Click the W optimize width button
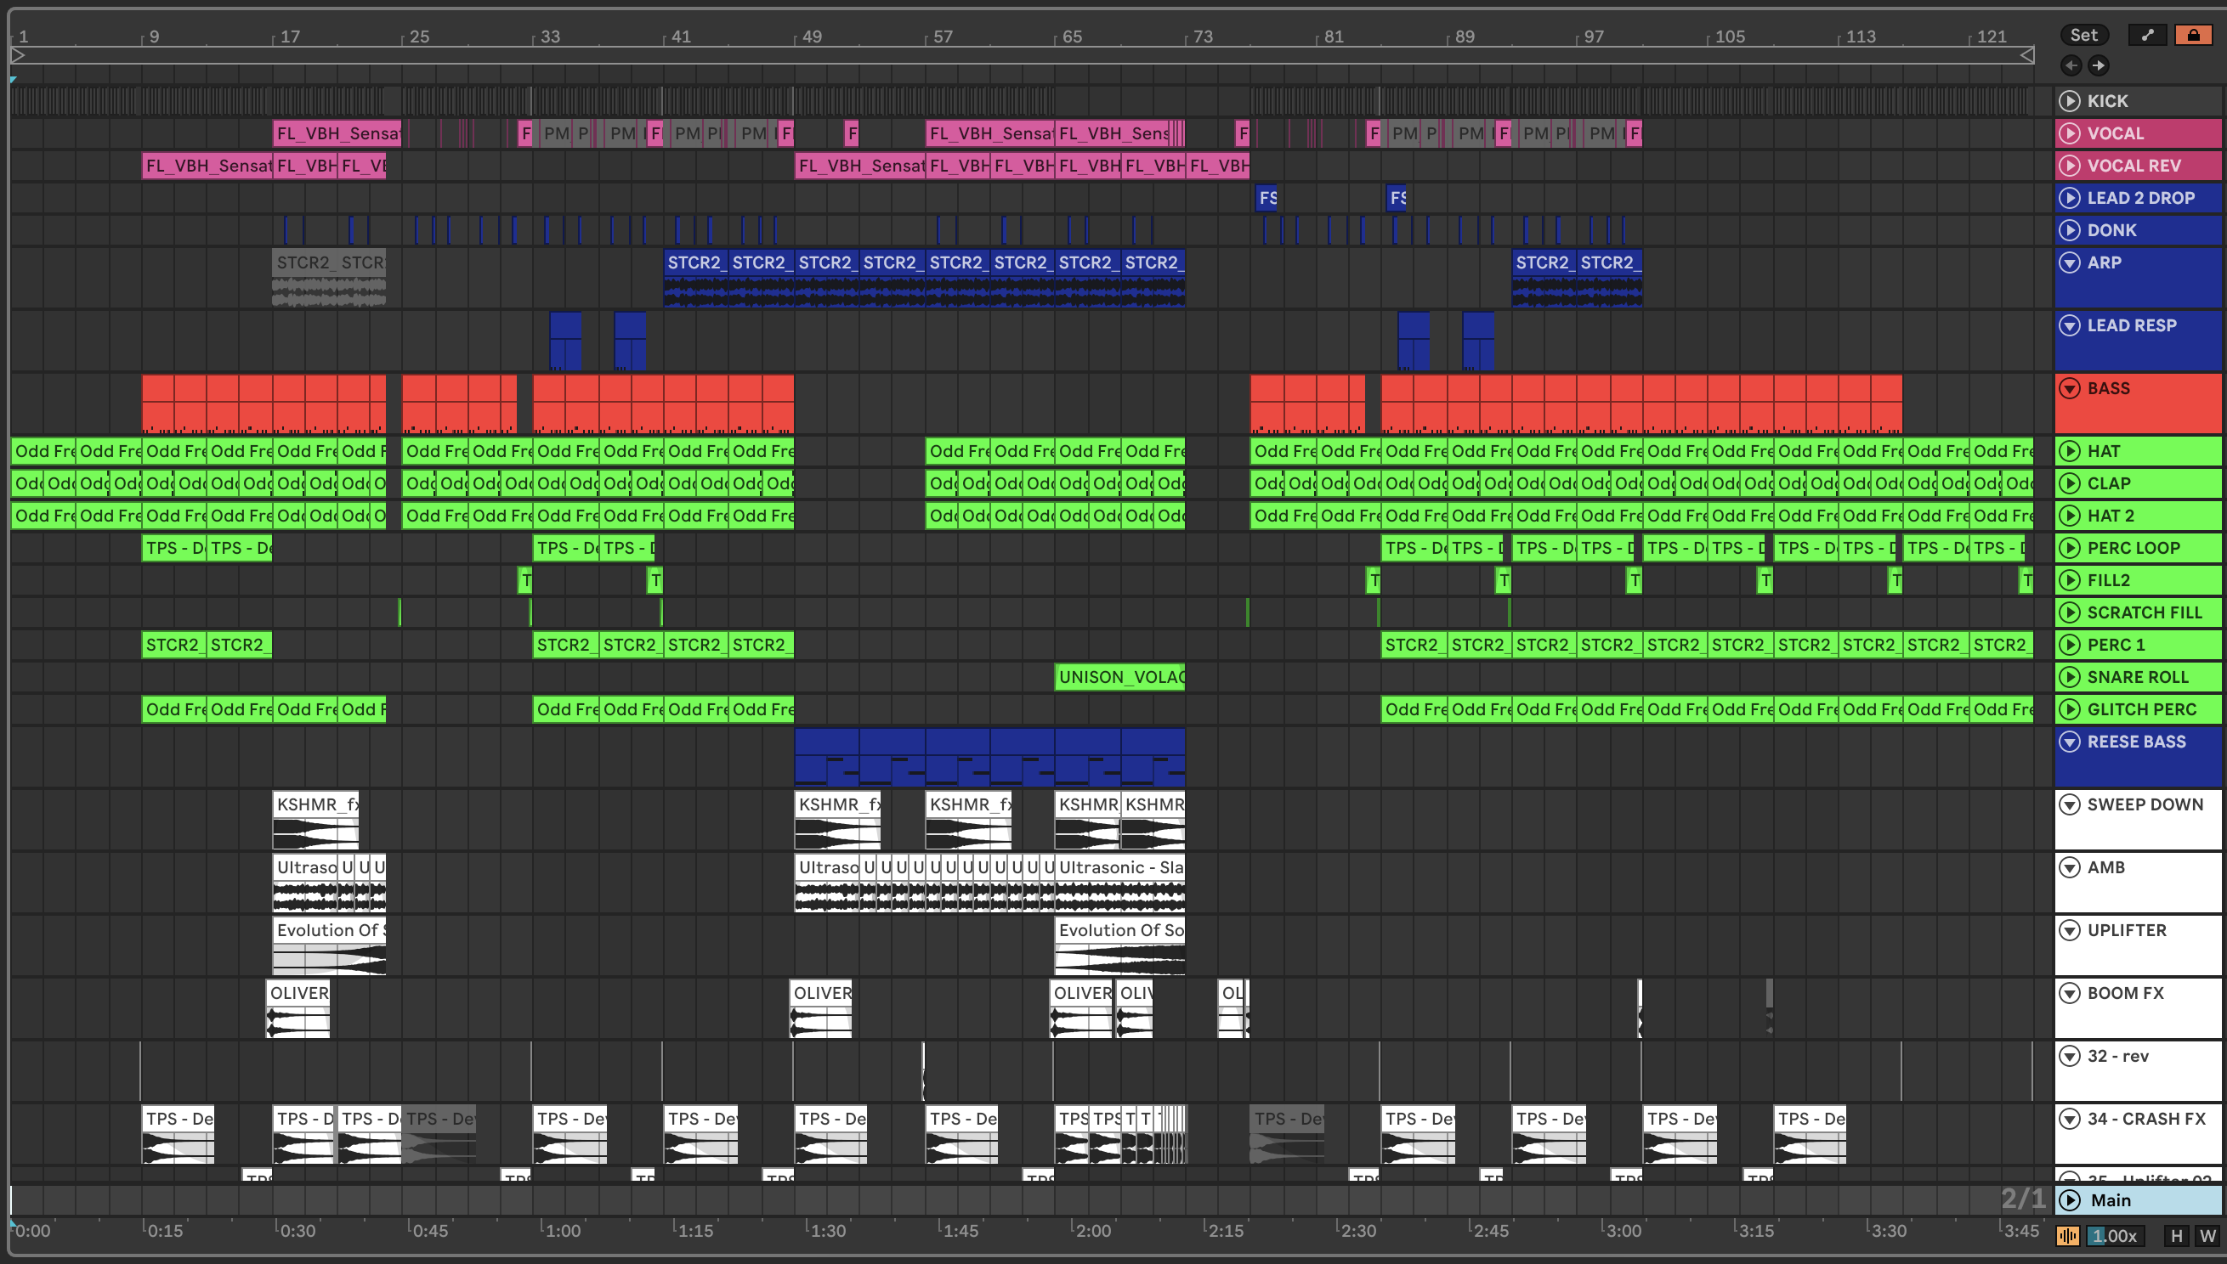The width and height of the screenshot is (2227, 1264). [2207, 1235]
